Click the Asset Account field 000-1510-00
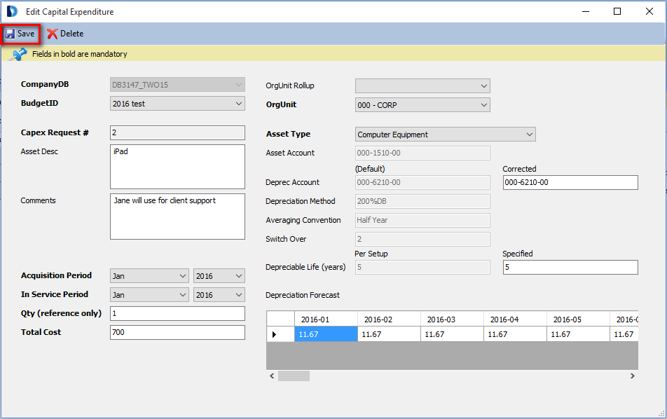667x419 pixels. coord(422,153)
